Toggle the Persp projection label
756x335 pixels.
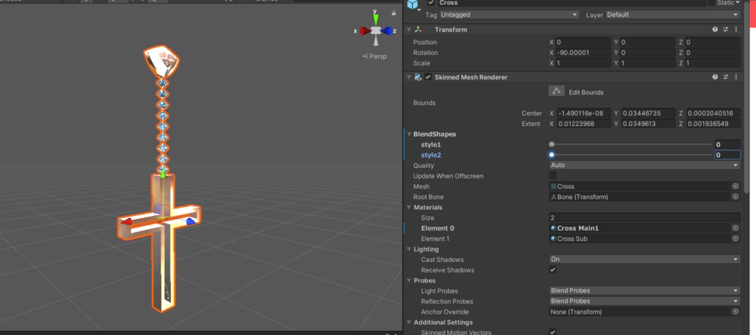(374, 56)
